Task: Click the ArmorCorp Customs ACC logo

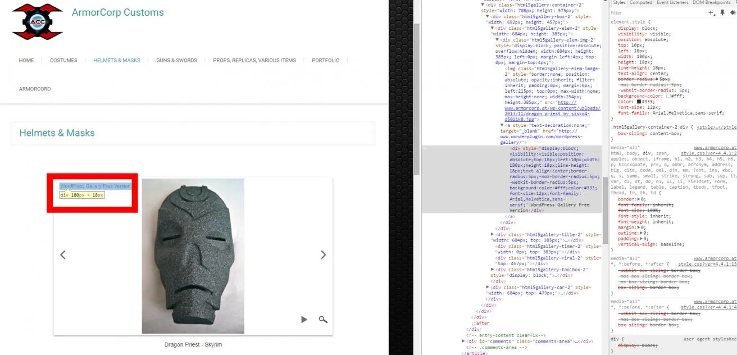Action: pos(38,21)
